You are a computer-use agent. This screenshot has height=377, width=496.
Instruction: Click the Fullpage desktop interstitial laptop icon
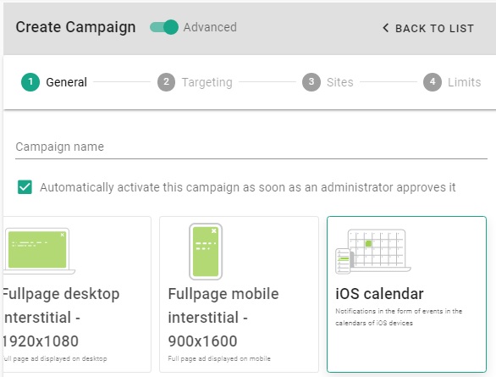click(39, 251)
